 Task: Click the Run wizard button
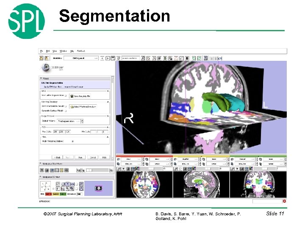click(x=80, y=157)
